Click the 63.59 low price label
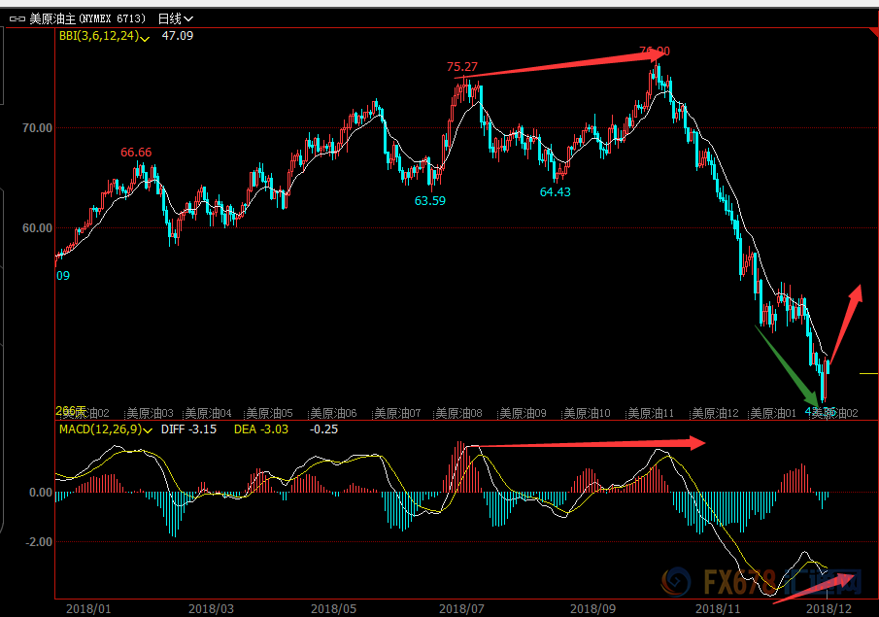Screen dimensions: 879x617 (430, 201)
